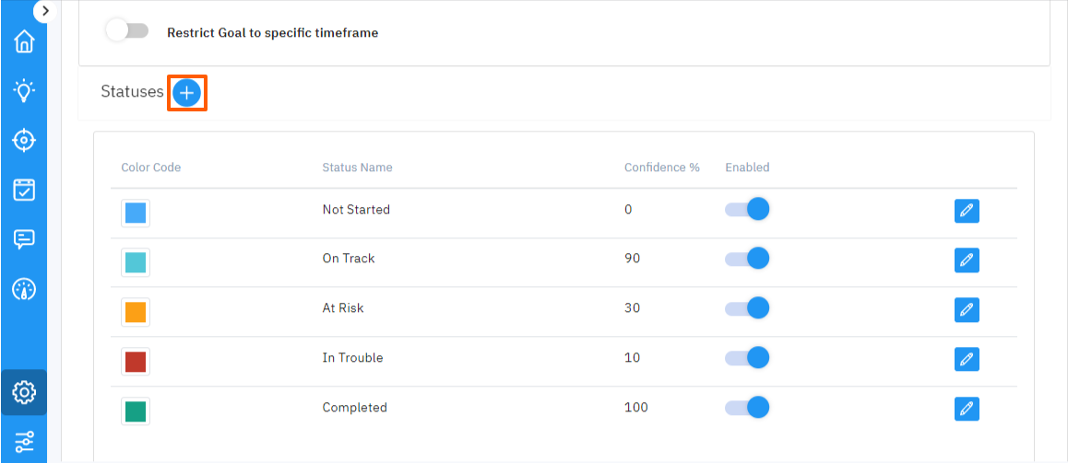The width and height of the screenshot is (1068, 463).
Task: Click the In Trouble red color swatch
Action: pyautogui.click(x=135, y=361)
